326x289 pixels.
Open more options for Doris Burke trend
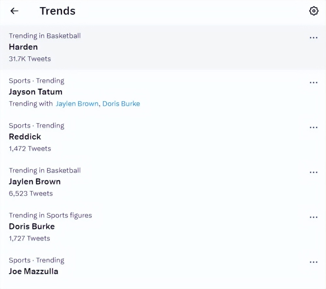(314, 217)
